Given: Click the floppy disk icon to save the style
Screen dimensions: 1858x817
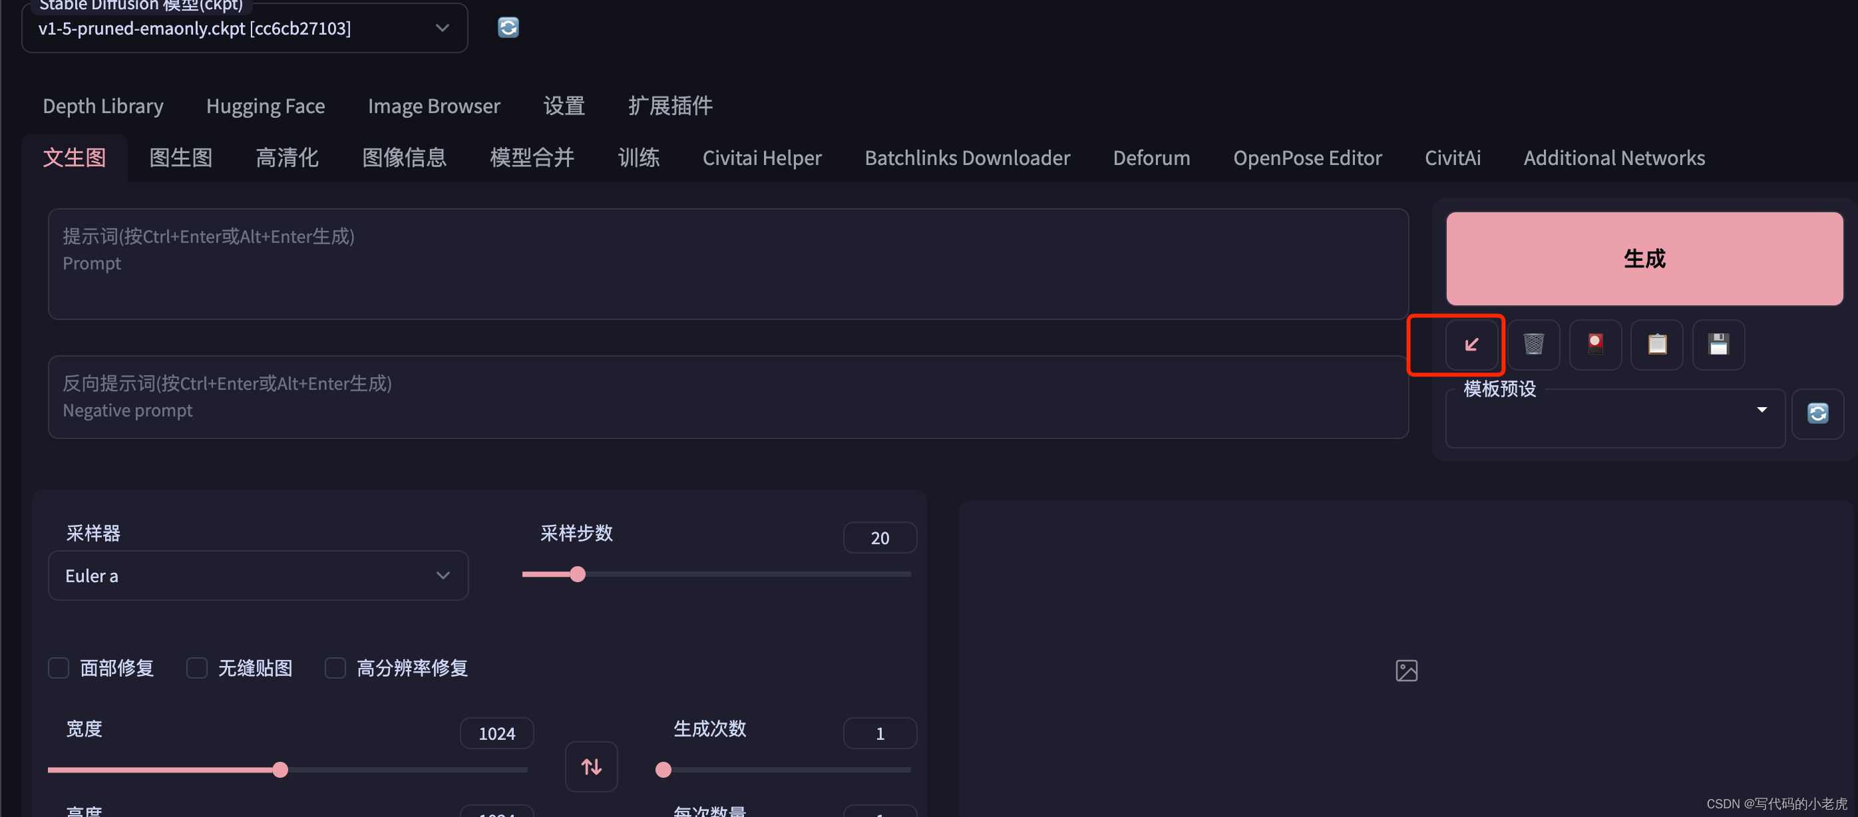Looking at the screenshot, I should pyautogui.click(x=1718, y=345).
